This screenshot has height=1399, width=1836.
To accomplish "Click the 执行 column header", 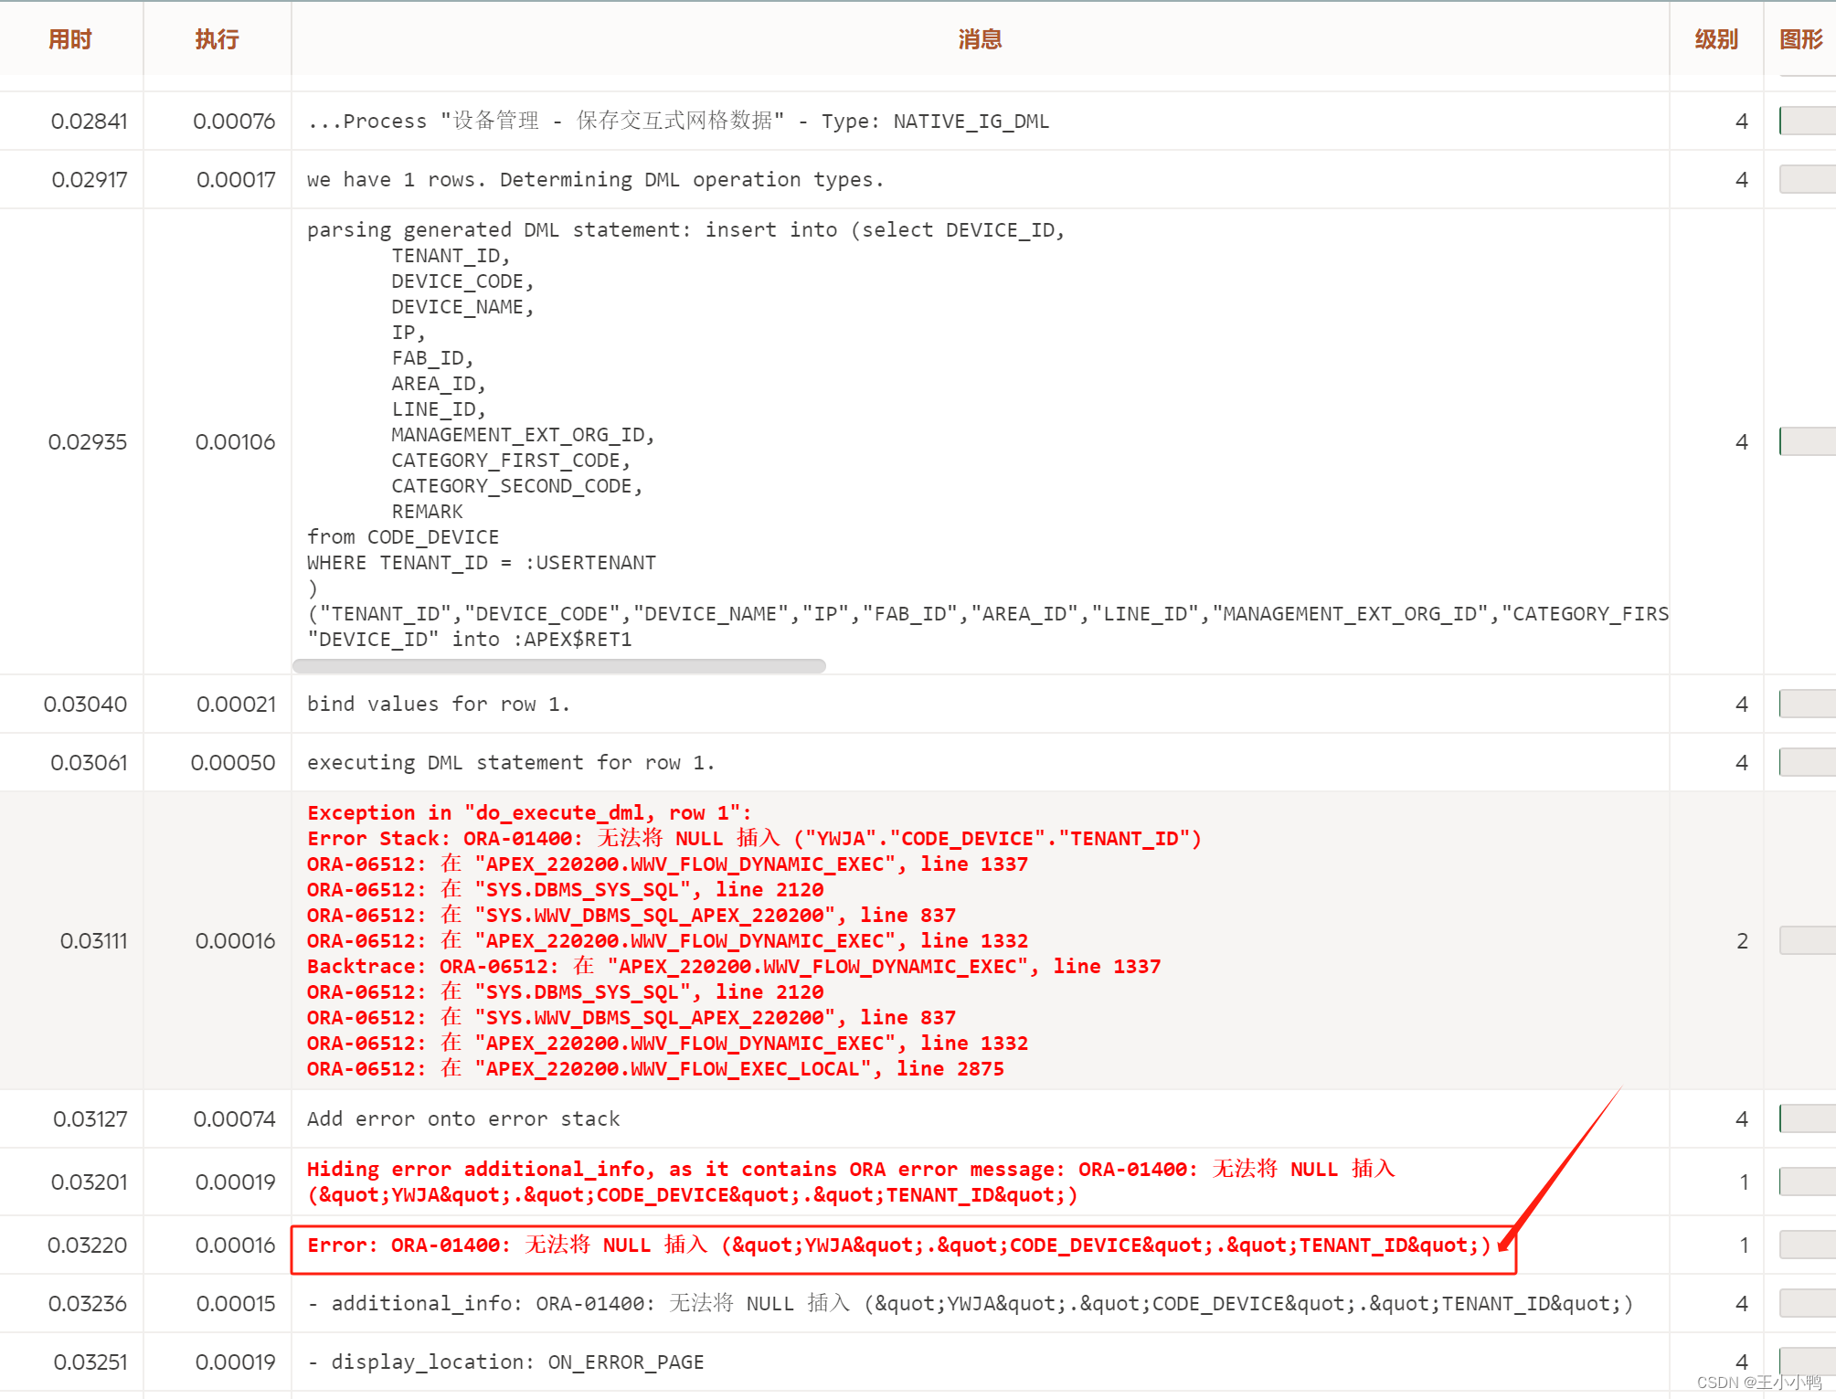I will 217,39.
